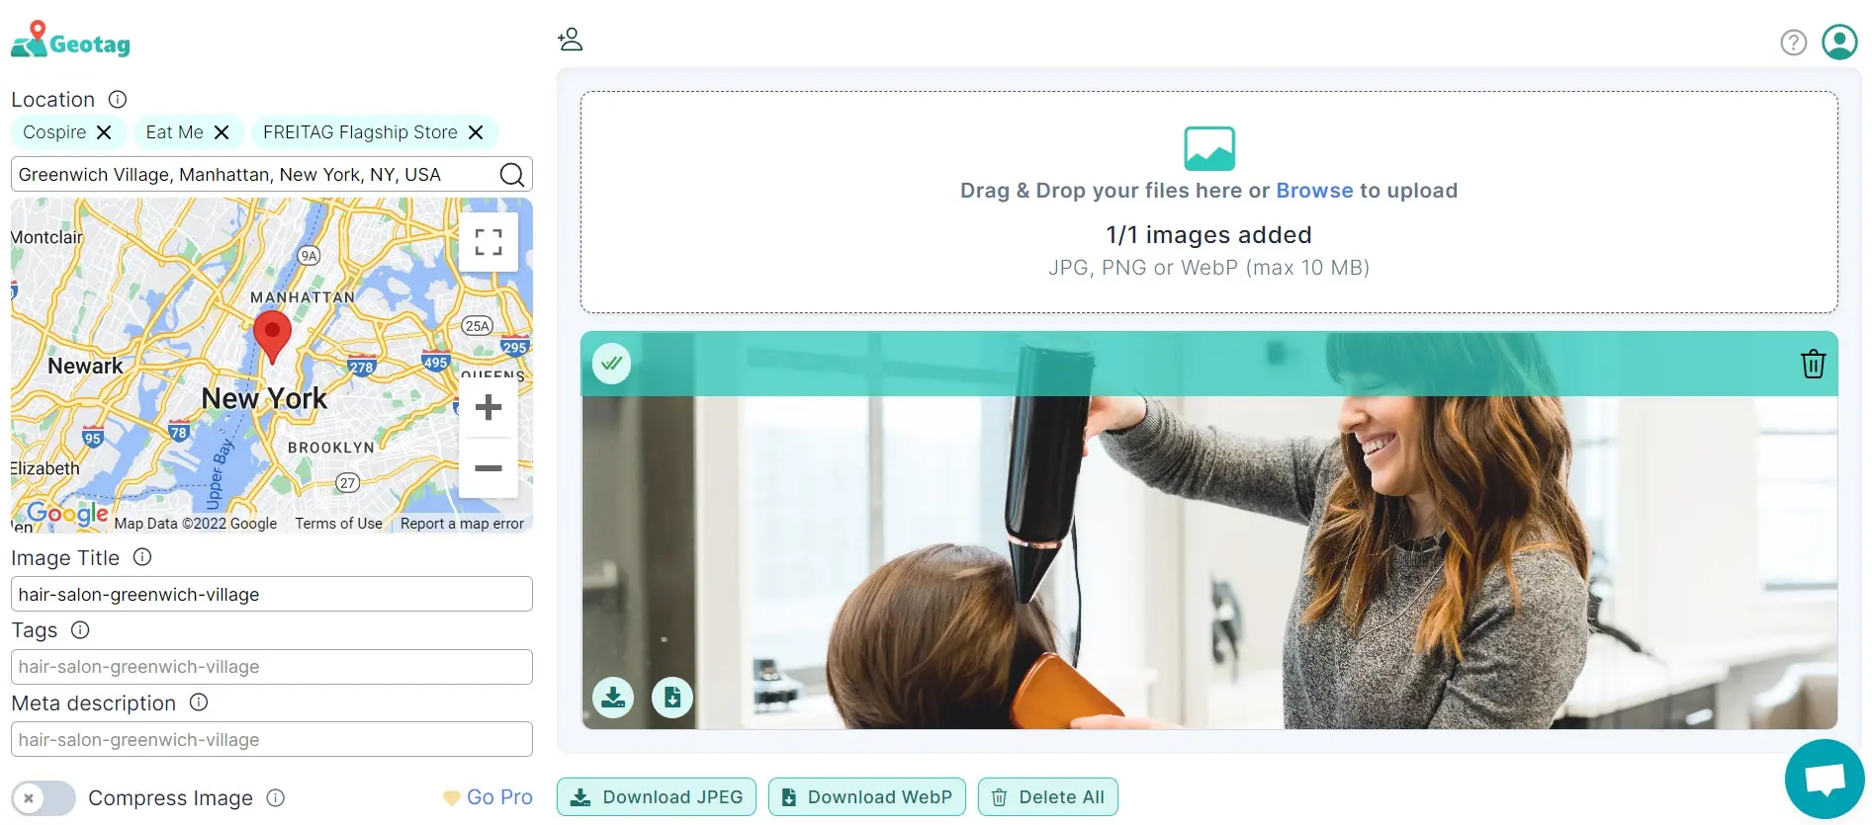Click the search magnifier in location field
The image size is (1872, 825).
tap(511, 175)
